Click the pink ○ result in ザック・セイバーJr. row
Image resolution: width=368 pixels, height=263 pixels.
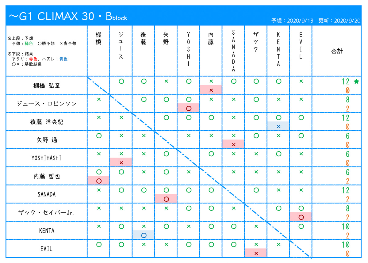pos(301,217)
